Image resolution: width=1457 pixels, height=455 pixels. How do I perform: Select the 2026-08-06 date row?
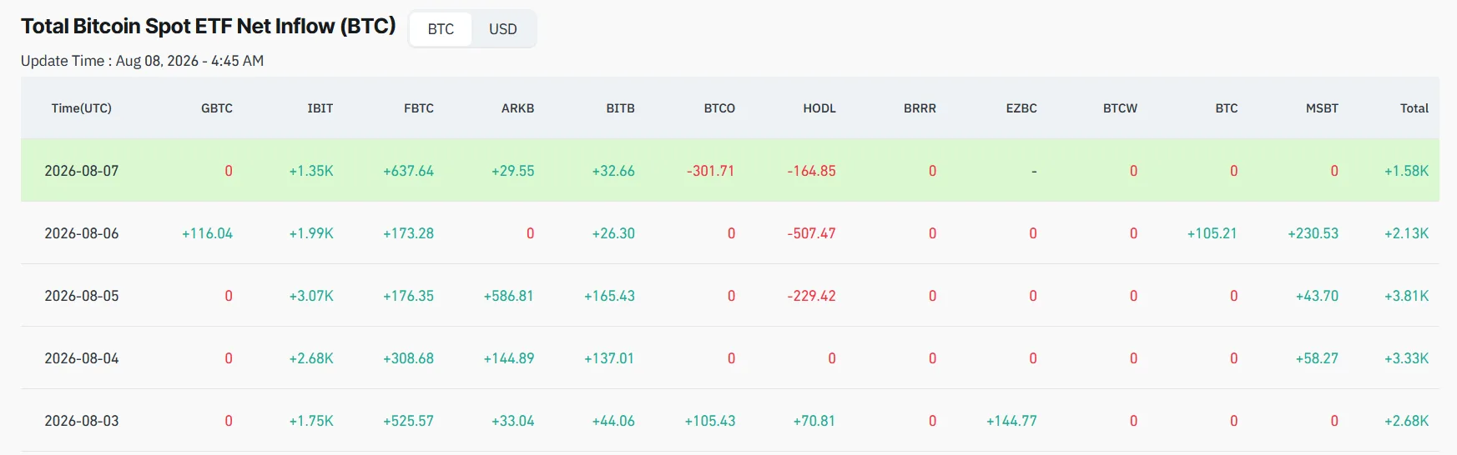(730, 233)
